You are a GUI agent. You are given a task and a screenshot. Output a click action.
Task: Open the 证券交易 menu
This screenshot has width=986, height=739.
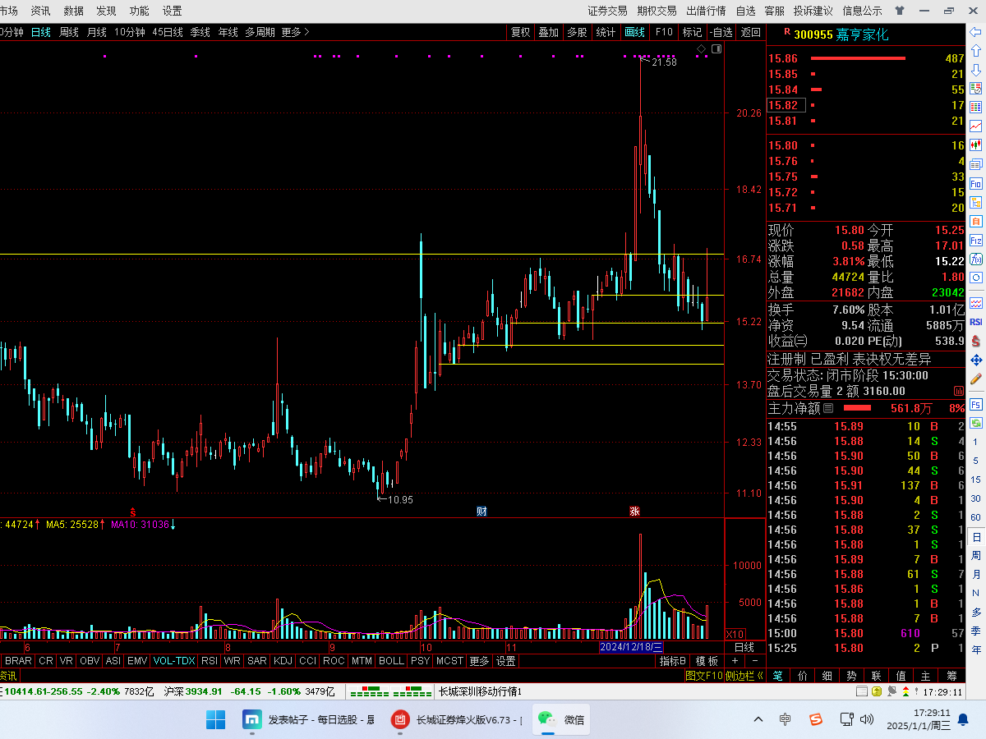click(x=607, y=11)
